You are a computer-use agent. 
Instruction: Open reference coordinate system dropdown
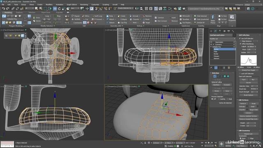(x=75, y=8)
